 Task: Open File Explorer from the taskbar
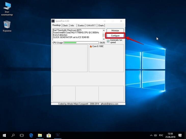tap(40, 135)
